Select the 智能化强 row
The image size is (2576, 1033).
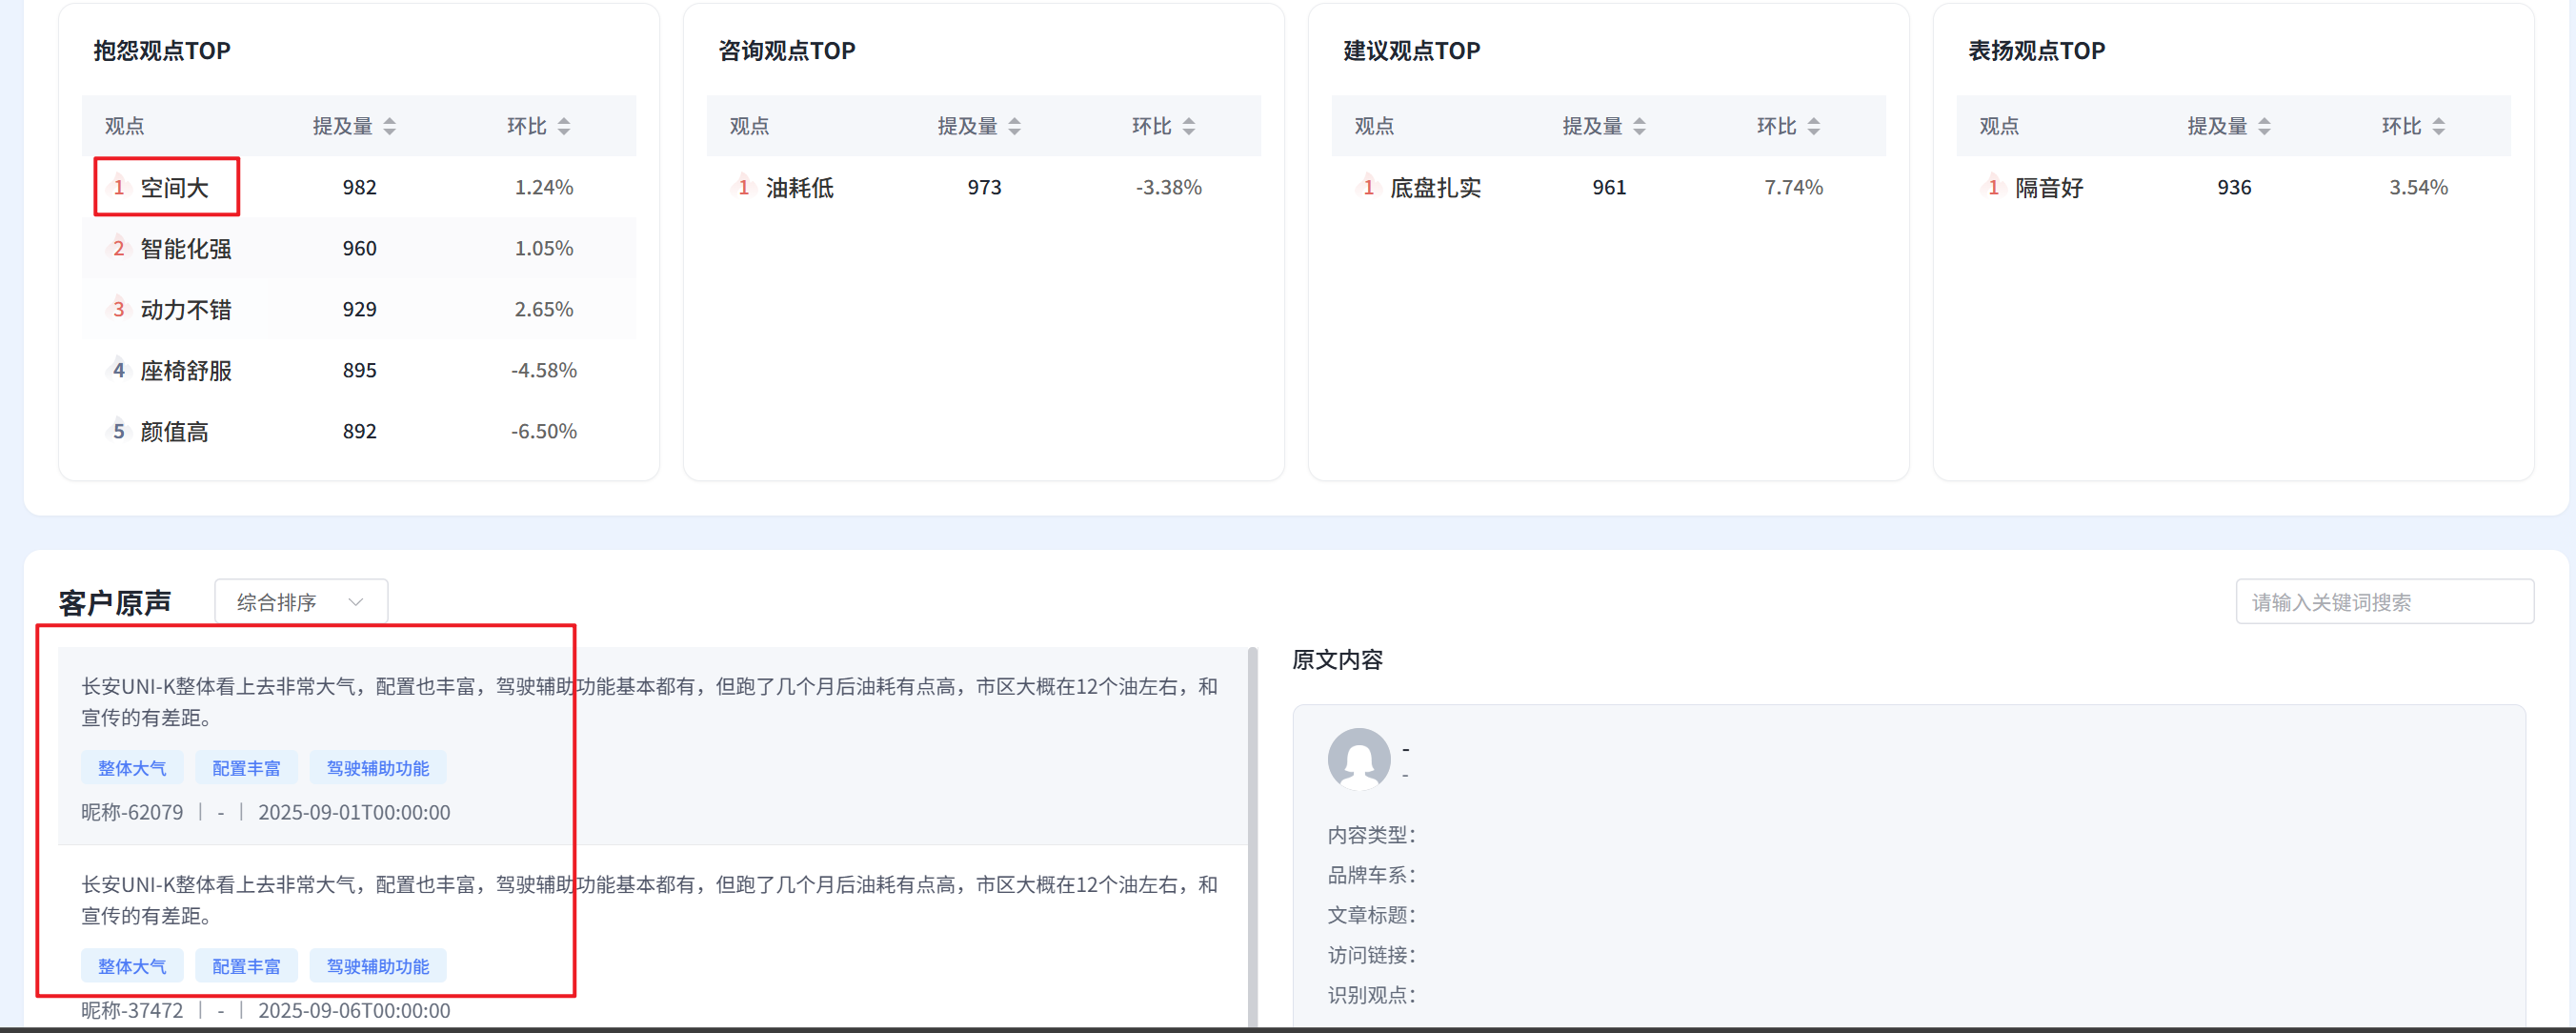(358, 248)
